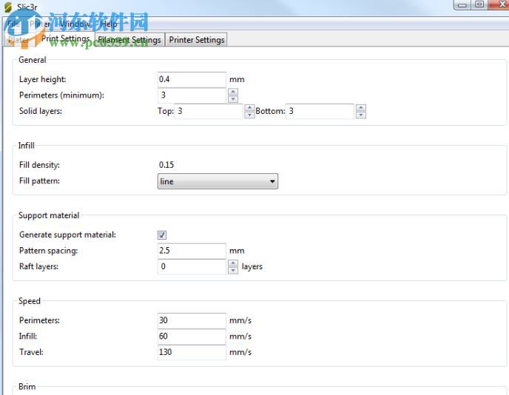The image size is (509, 395).
Task: Click the Infill speed field
Action: click(192, 337)
